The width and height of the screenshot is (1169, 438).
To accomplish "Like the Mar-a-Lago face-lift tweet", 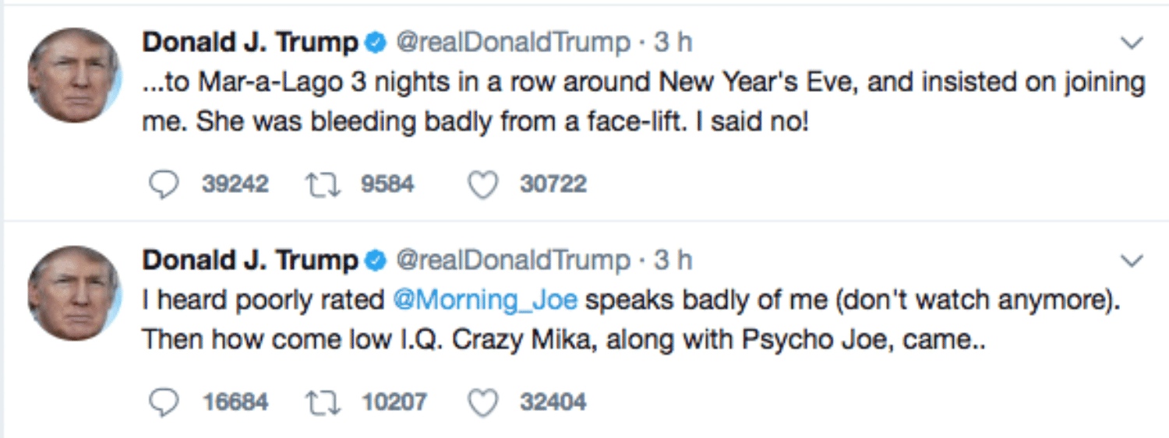I will 483,184.
